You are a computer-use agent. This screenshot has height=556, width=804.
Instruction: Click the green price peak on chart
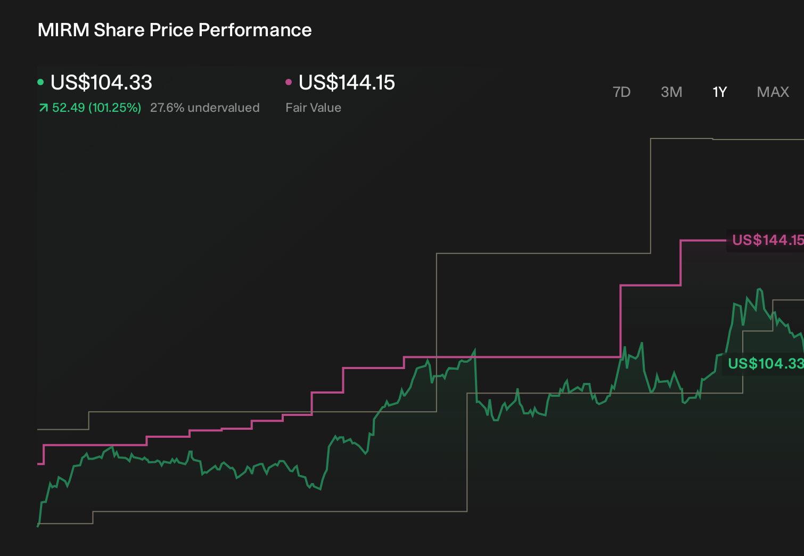coord(759,290)
